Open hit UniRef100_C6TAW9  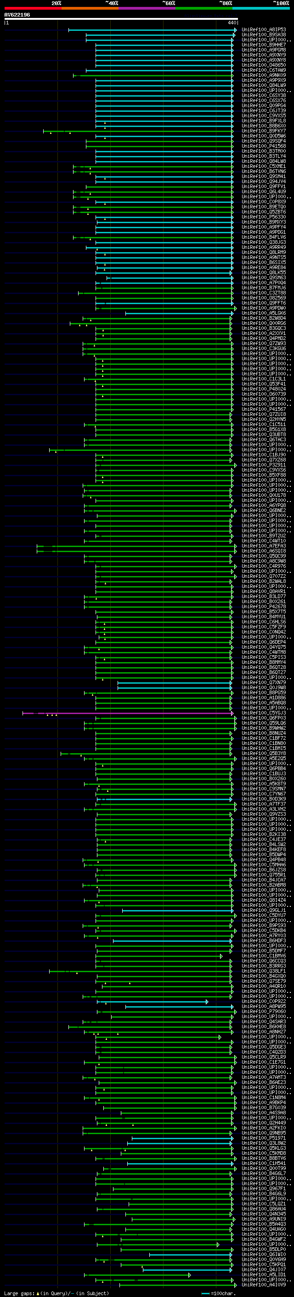point(264,70)
